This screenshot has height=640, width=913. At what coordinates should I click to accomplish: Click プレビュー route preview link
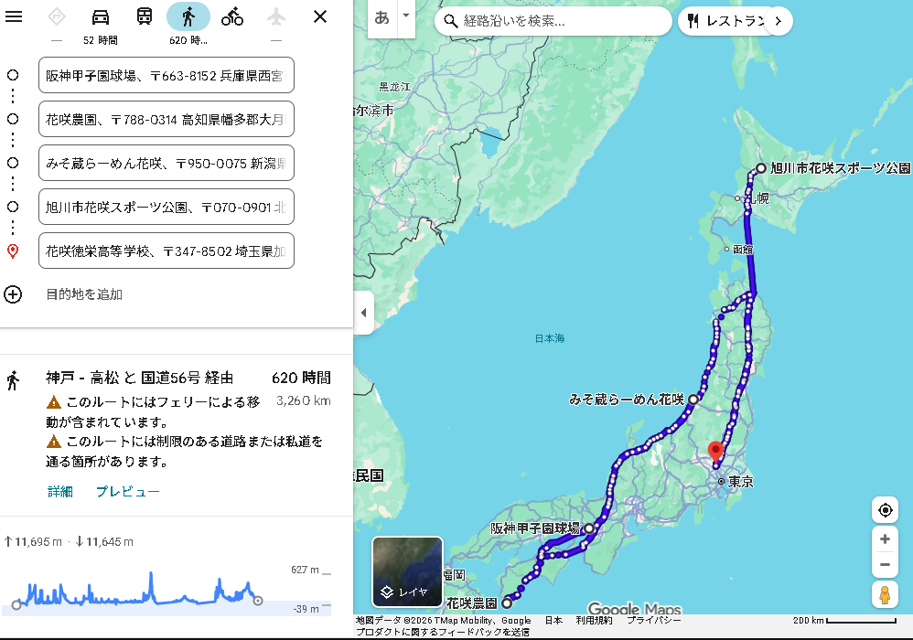tap(128, 491)
